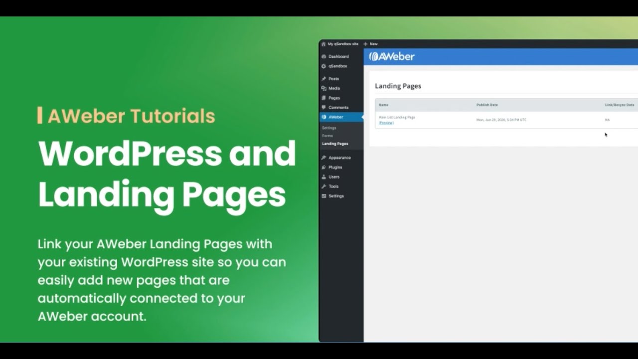Image resolution: width=638 pixels, height=359 pixels.
Task: Open Media via its media library icon
Action: [x=324, y=88]
